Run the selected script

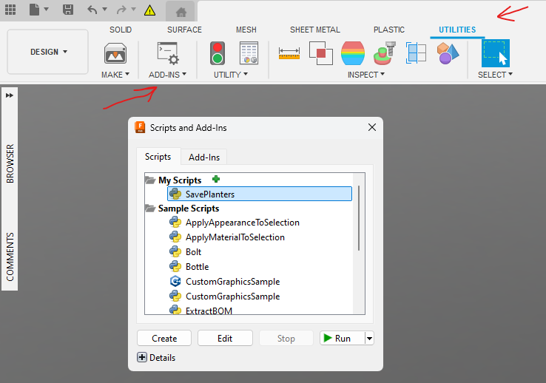[x=343, y=338]
